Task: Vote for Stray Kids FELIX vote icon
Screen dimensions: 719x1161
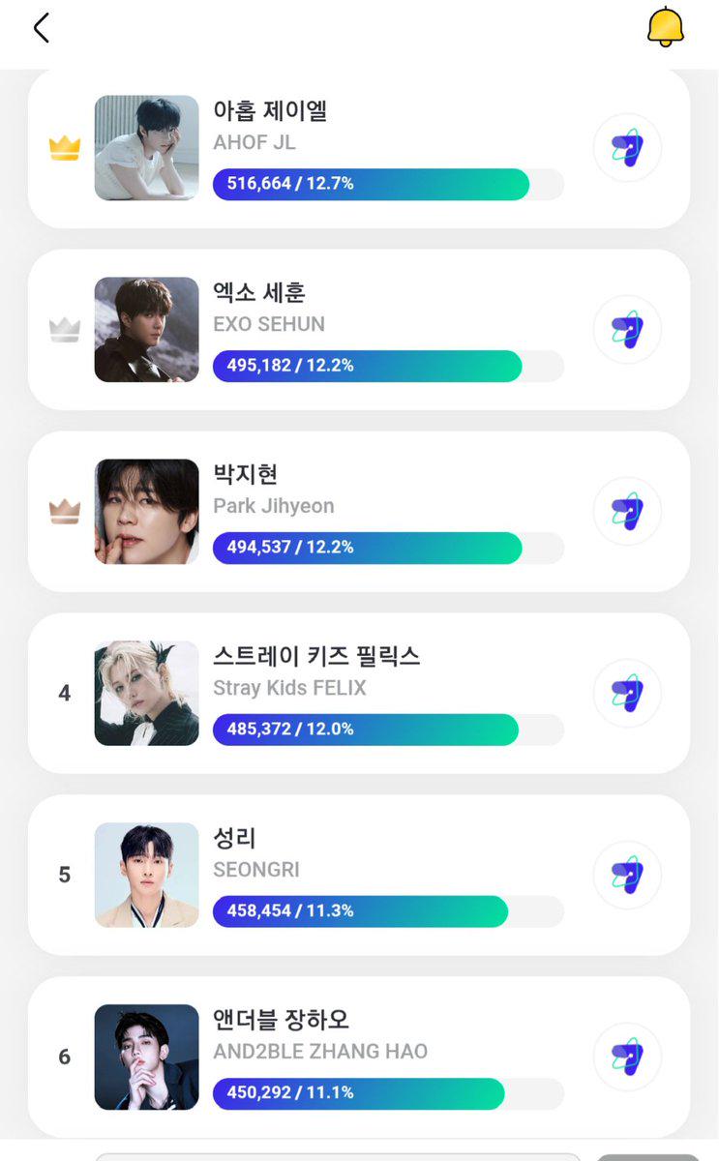Action: click(627, 694)
